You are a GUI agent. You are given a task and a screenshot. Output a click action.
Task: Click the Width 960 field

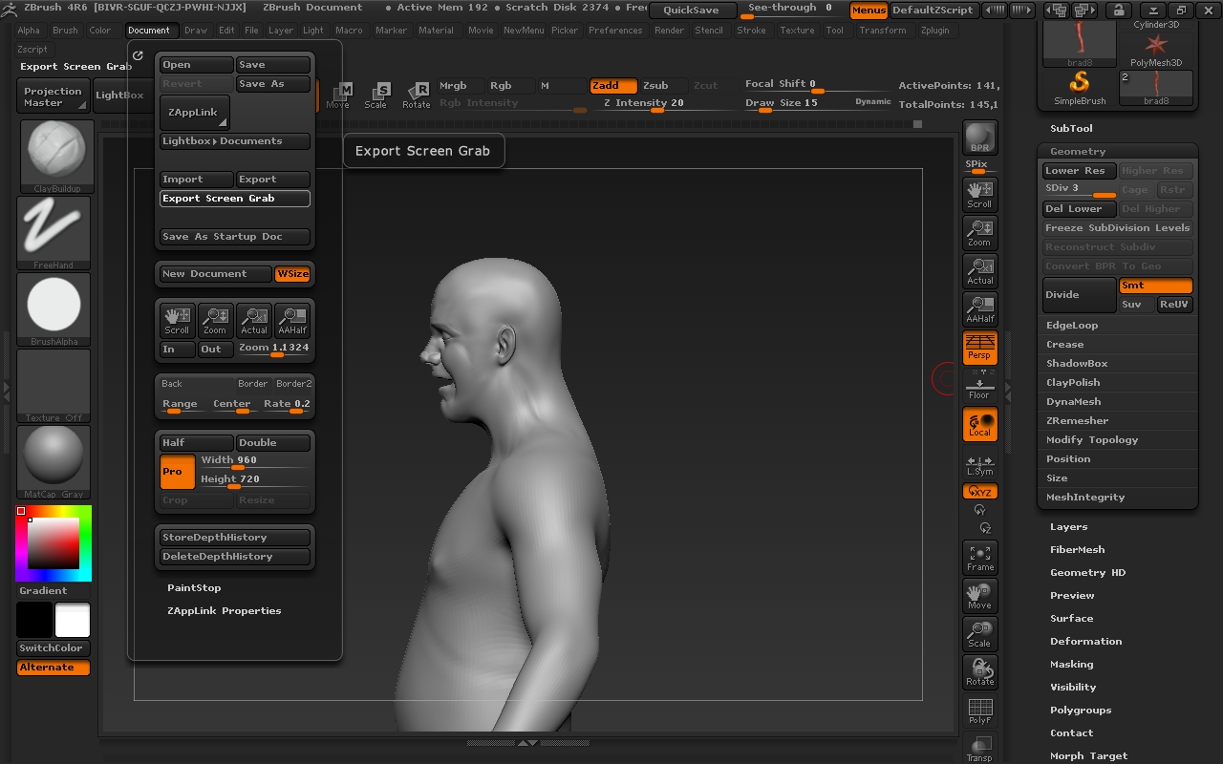[254, 460]
